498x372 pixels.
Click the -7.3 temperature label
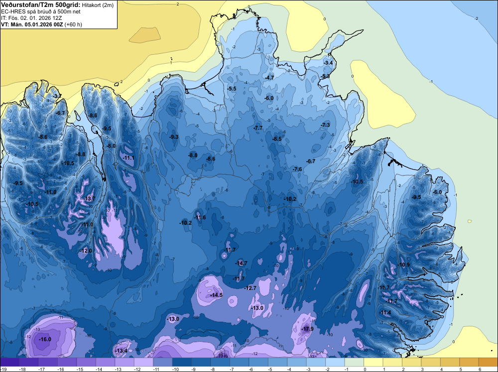pyautogui.click(x=325, y=125)
